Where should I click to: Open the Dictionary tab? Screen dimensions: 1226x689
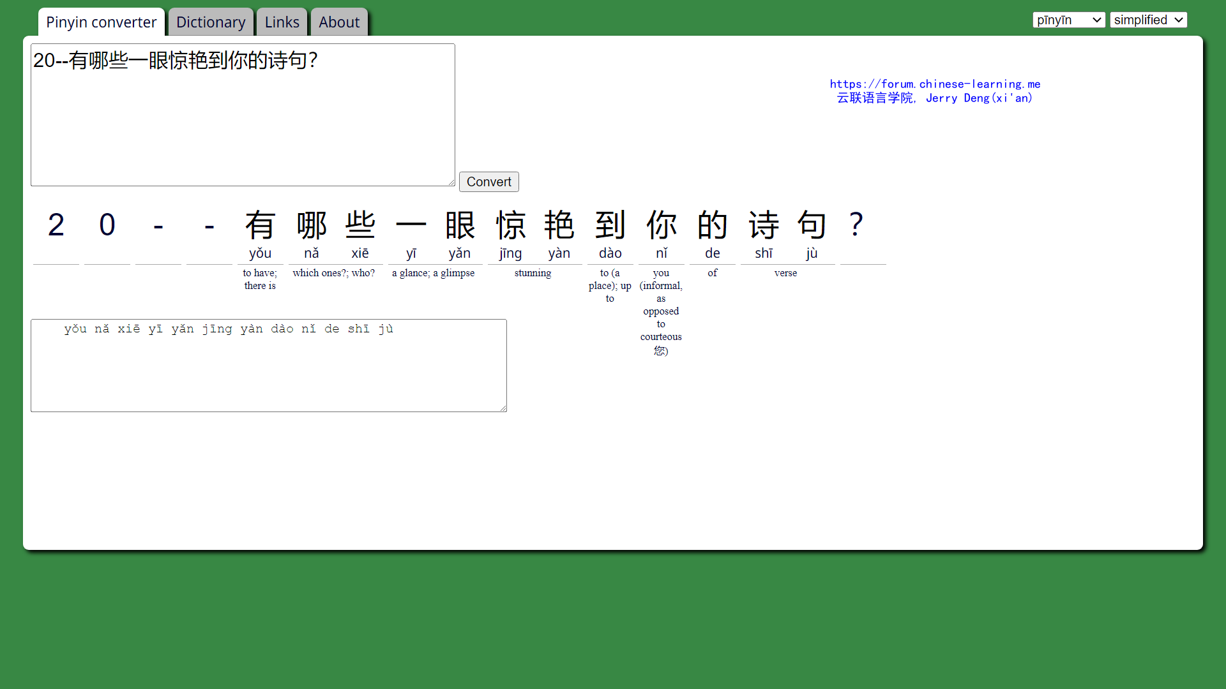click(211, 22)
